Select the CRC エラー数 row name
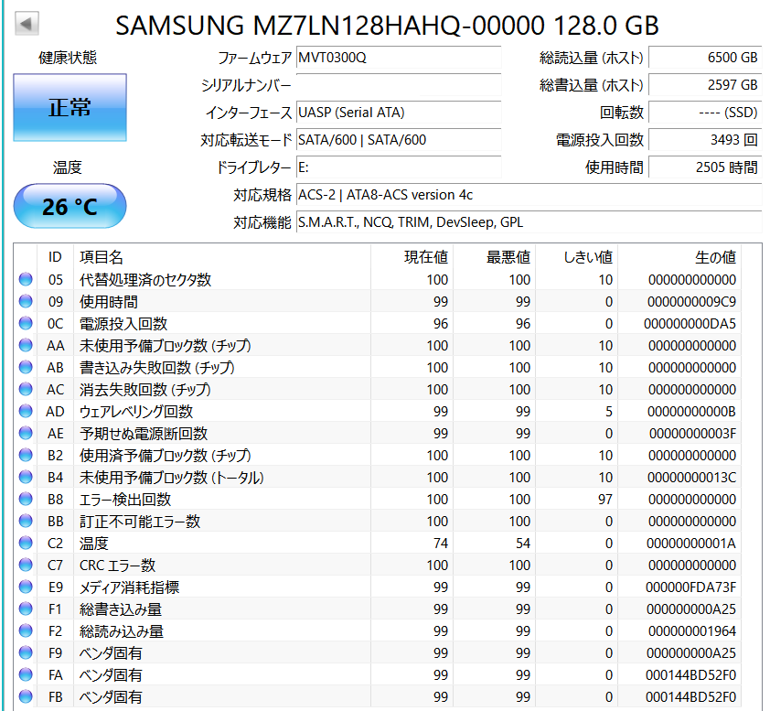This screenshot has height=711, width=770. [117, 566]
